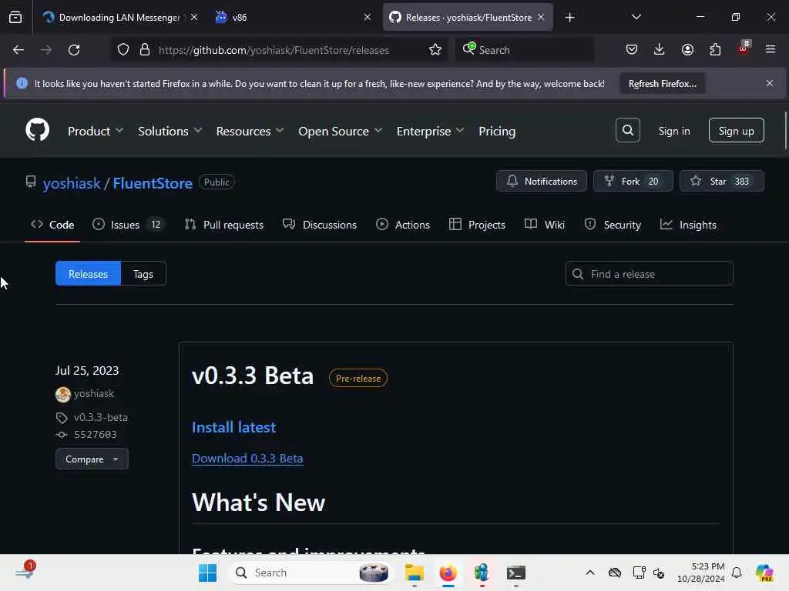This screenshot has width=789, height=591.
Task: Open the v0.3.3-beta tag link
Action: tap(101, 417)
